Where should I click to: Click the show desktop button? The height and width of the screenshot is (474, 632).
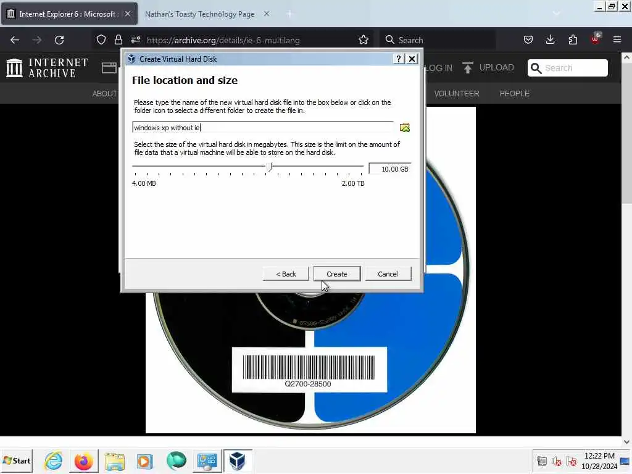[x=625, y=461]
